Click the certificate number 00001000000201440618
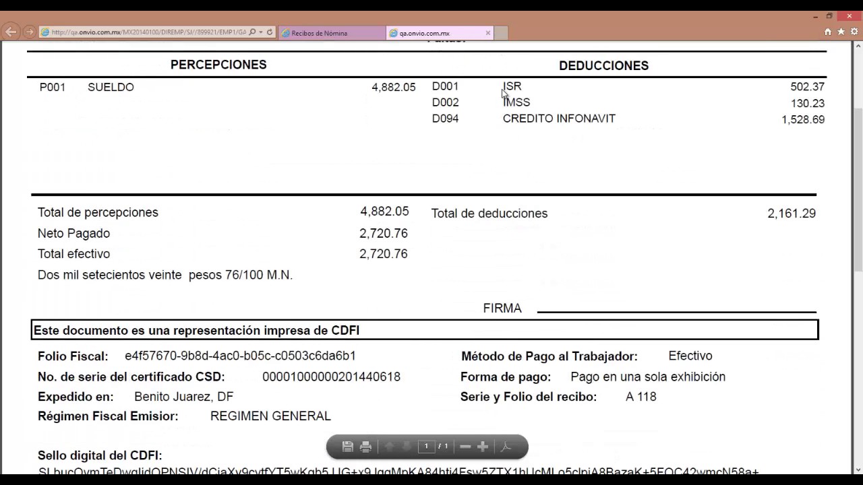 pyautogui.click(x=331, y=377)
